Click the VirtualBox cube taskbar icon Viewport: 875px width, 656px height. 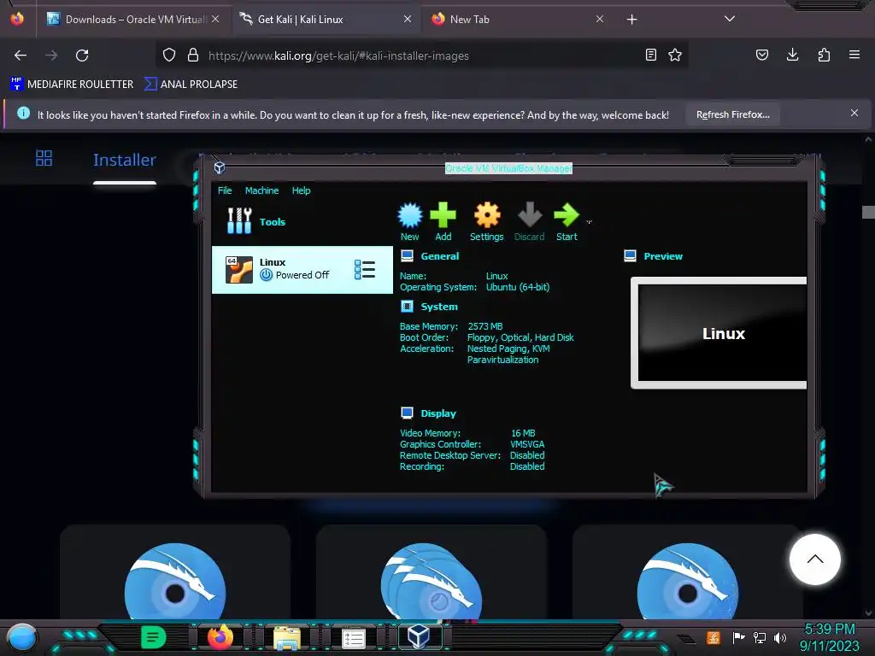[x=419, y=636]
